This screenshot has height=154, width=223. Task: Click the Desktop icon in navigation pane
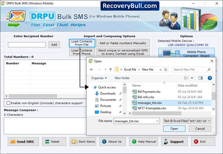coord(97,112)
